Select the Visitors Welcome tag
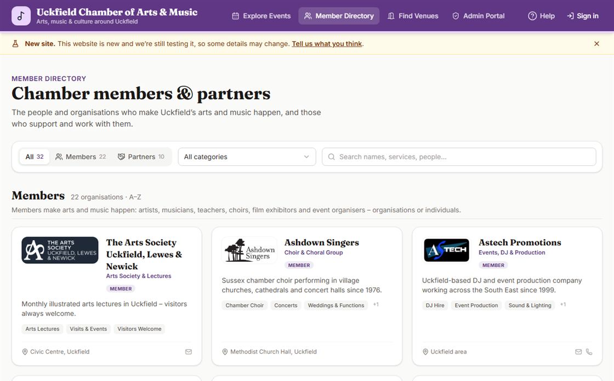Viewport: 614px width, 381px height. click(x=139, y=329)
